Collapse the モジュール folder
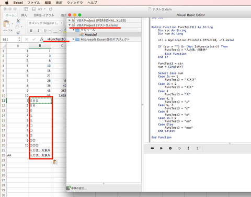Screen dimensions: 251x197 tap(74, 30)
